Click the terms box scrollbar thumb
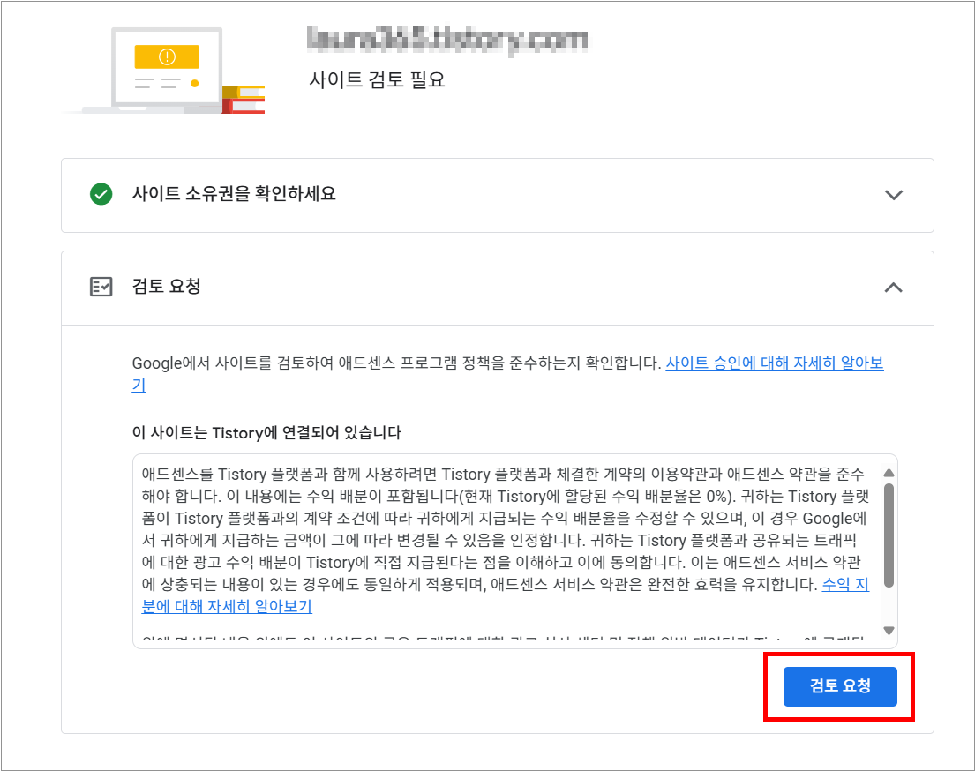This screenshot has height=771, width=975. (889, 535)
